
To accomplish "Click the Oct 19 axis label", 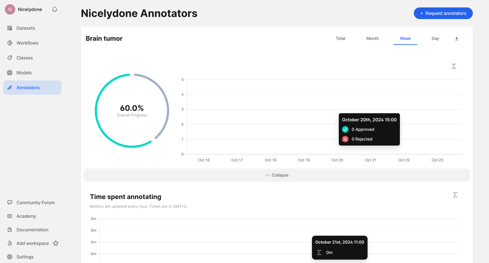I will click(x=304, y=160).
